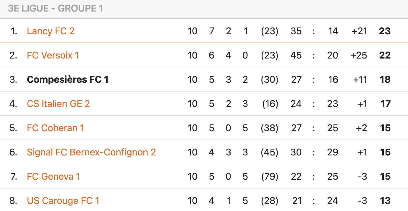Open the Lancy FC 2 team link

(x=51, y=31)
